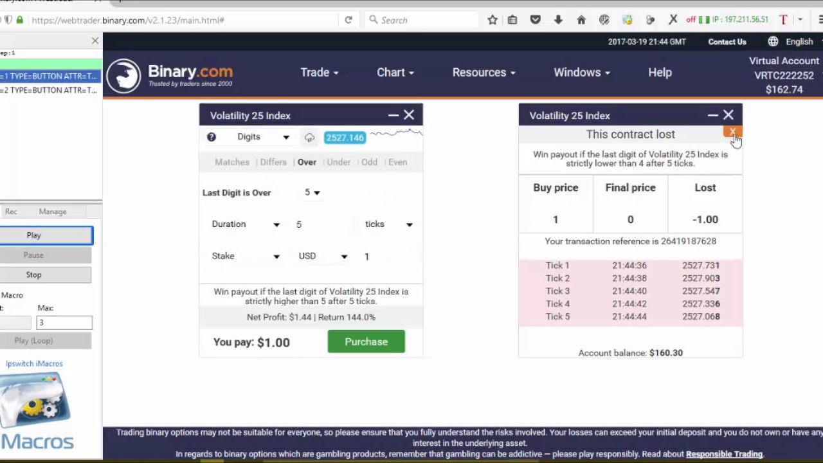Open the Contact Us link
Viewport: 823px width, 463px height.
727,42
